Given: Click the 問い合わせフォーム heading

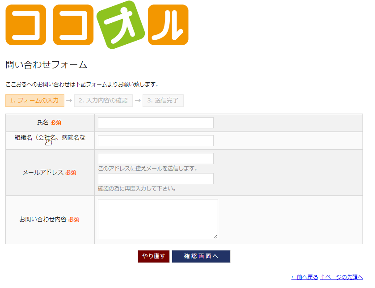Looking at the screenshot, I should coord(46,65).
